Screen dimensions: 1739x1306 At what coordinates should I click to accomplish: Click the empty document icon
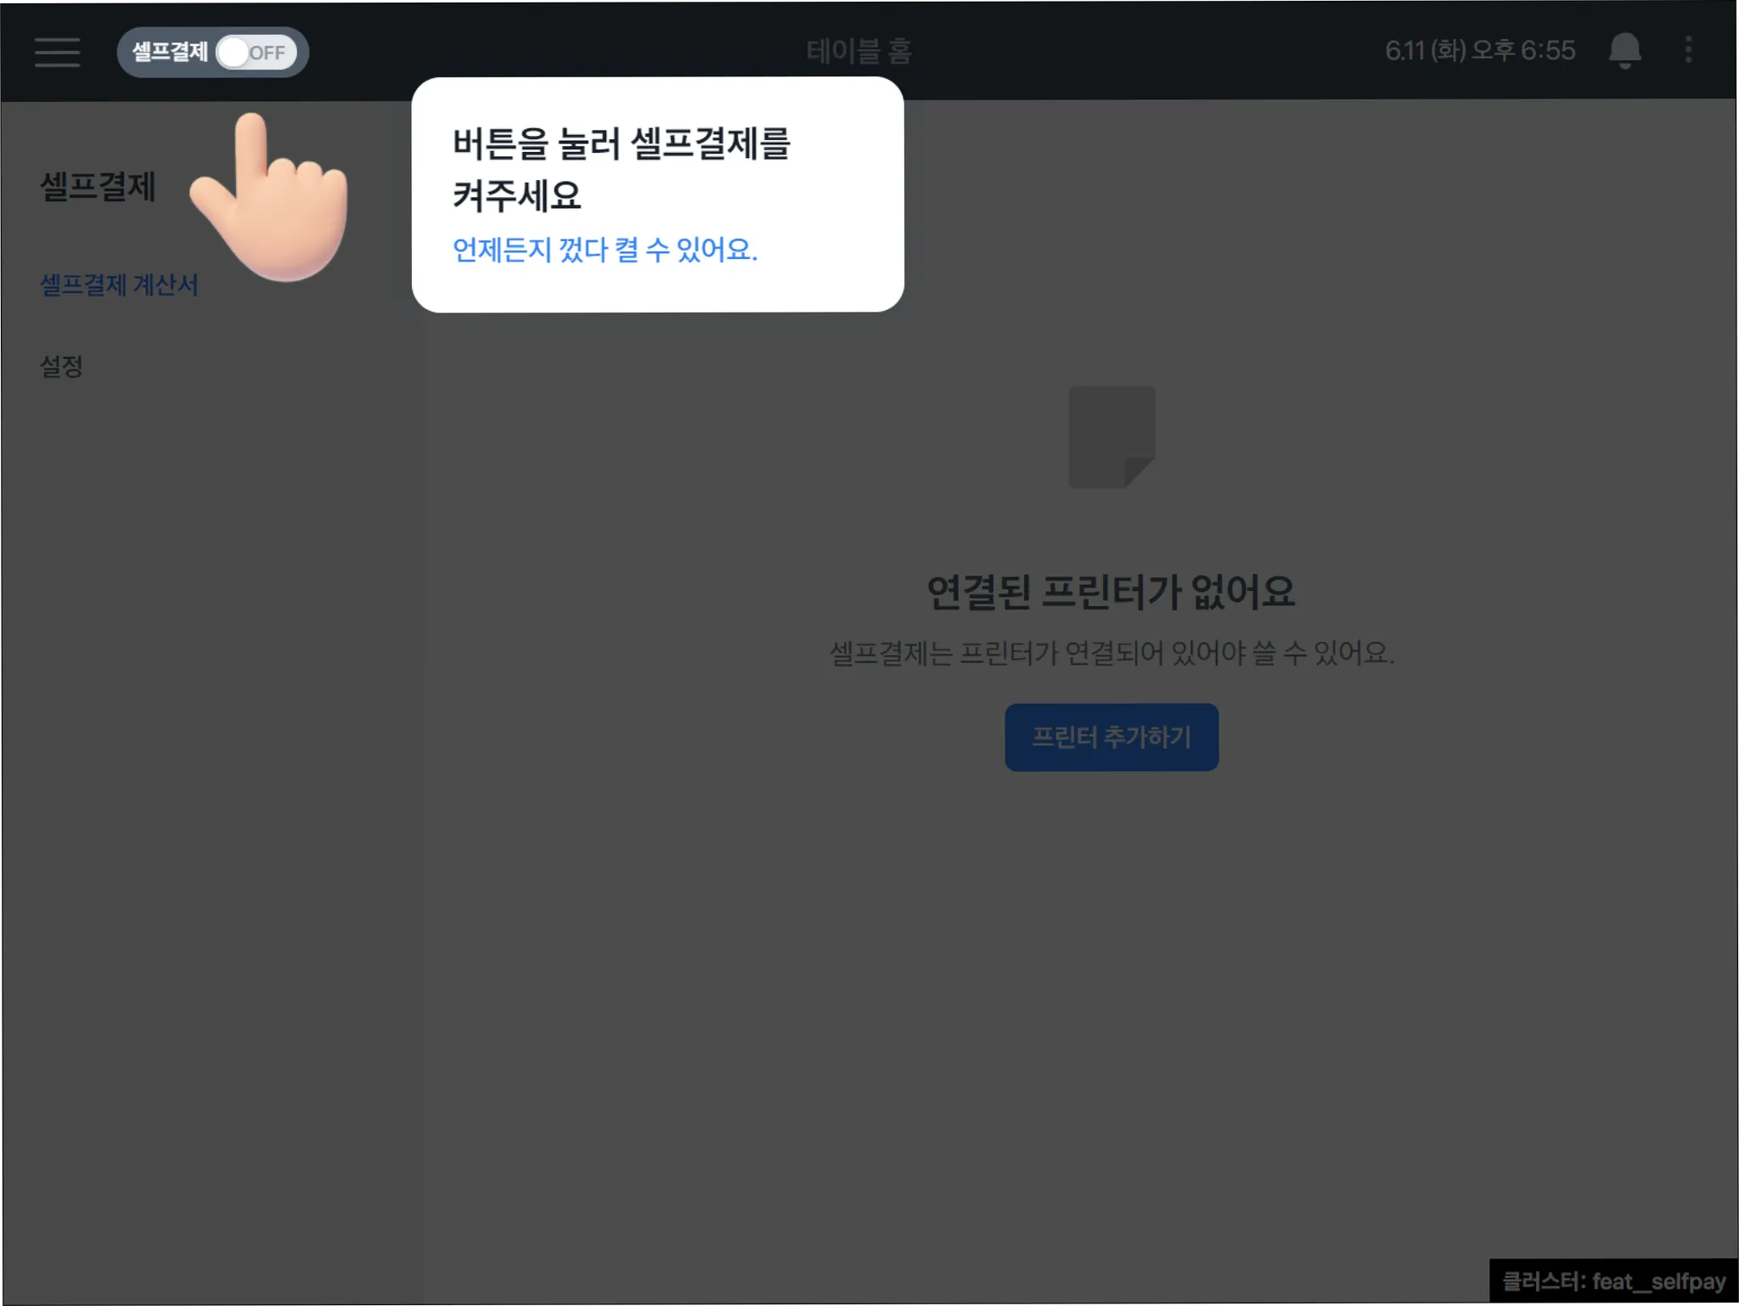1111,437
